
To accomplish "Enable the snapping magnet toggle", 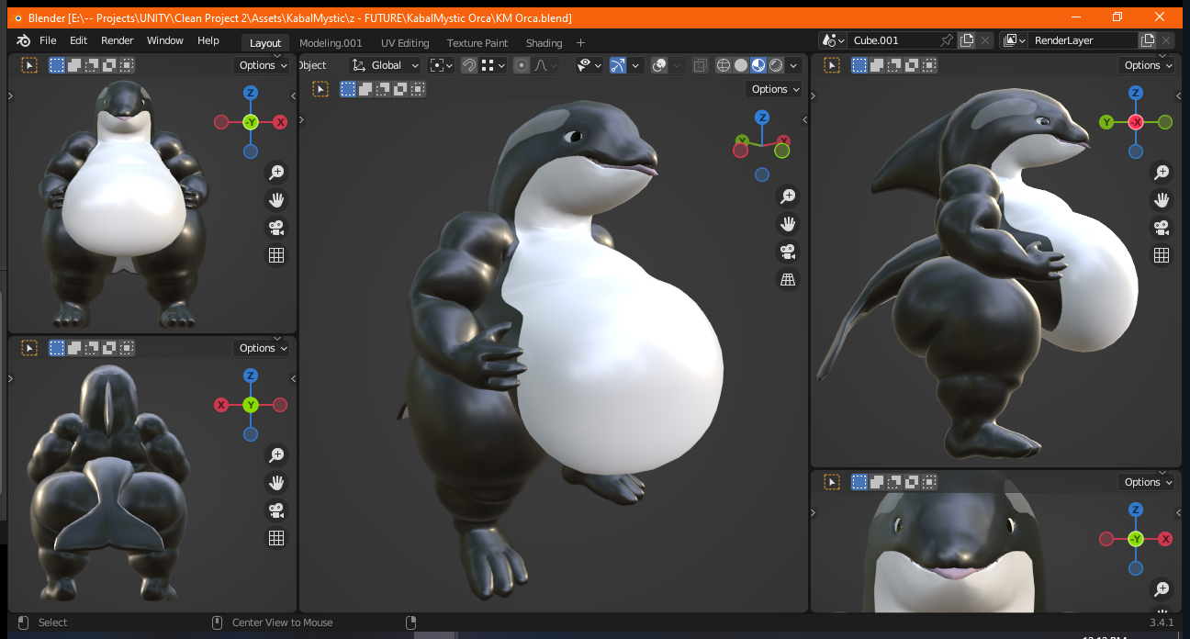I will click(467, 65).
